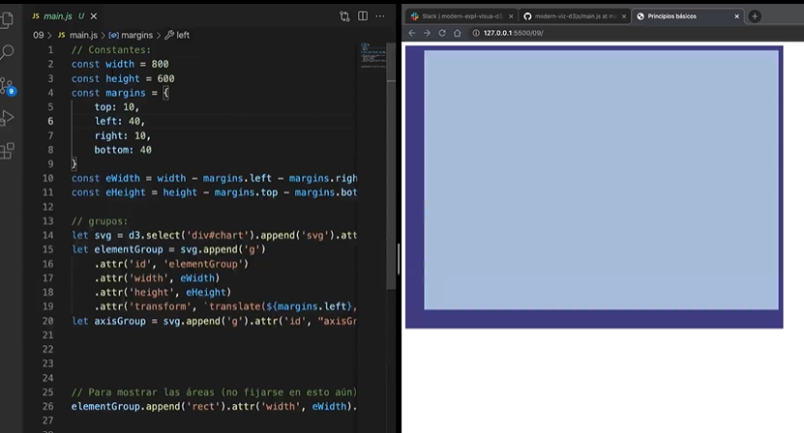View site information icon in address bar
Screen dimensions: 804x433
[x=476, y=33]
